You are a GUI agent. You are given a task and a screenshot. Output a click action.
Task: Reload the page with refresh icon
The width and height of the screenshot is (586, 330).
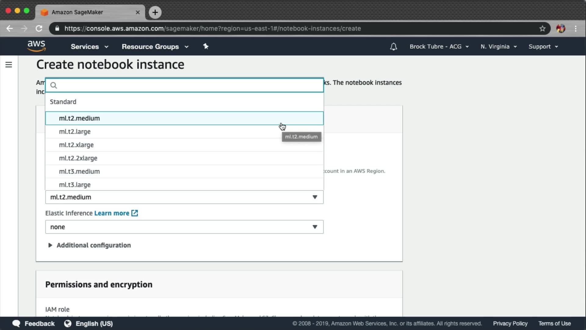click(39, 28)
